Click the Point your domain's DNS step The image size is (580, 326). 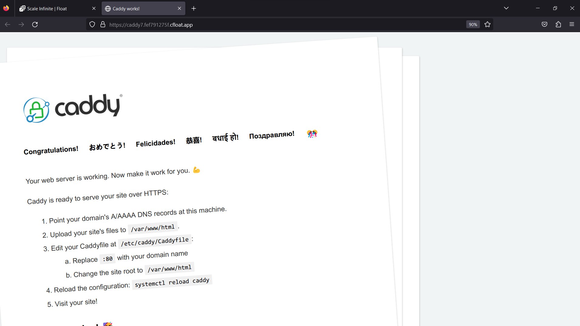[138, 215]
